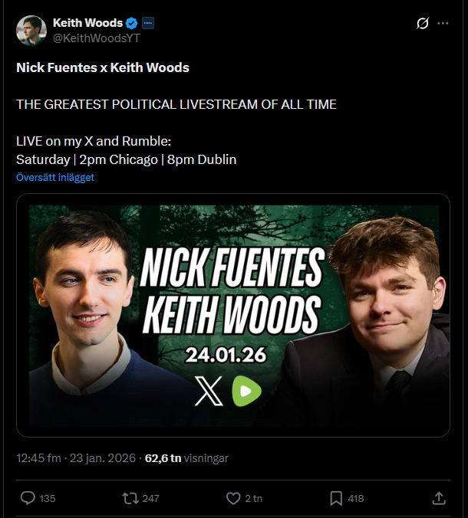
Task: Click the 12:45 fm · 23 jan. 2026 timestamp
Action: 76,458
